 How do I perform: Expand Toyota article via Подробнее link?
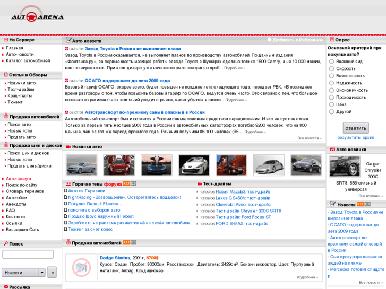(234, 68)
